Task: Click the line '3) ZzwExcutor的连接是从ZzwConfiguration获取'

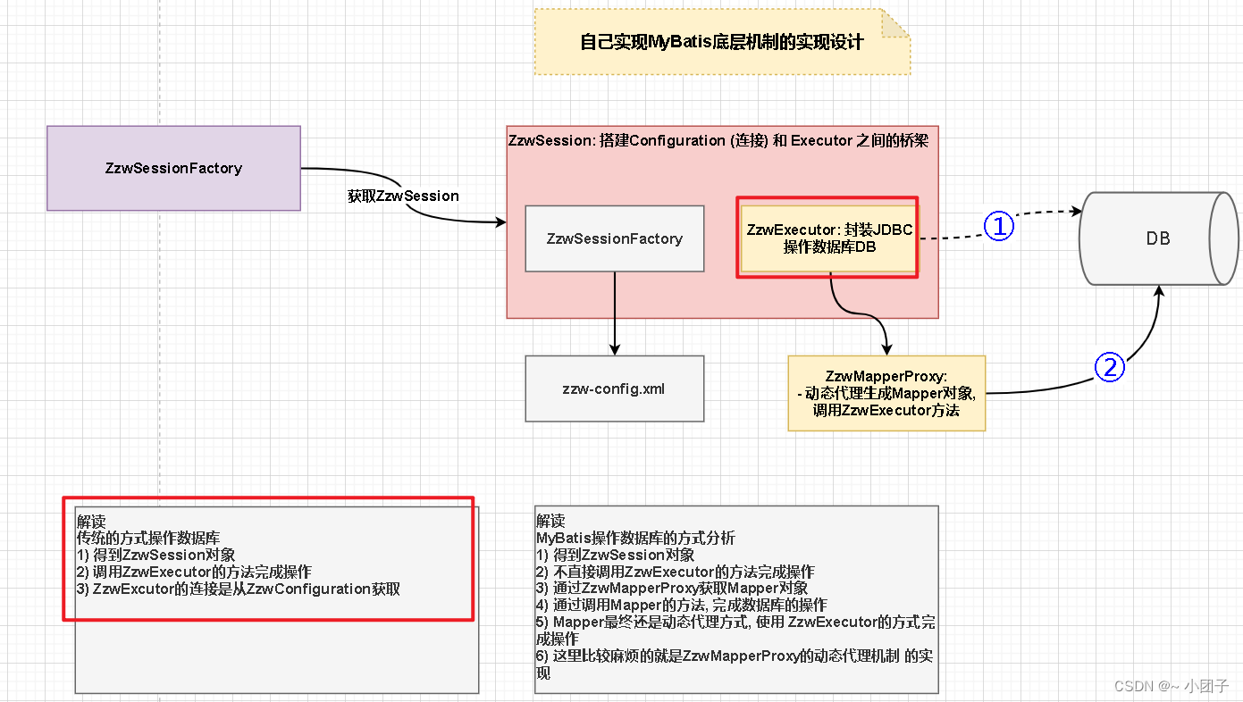Action: pos(239,589)
